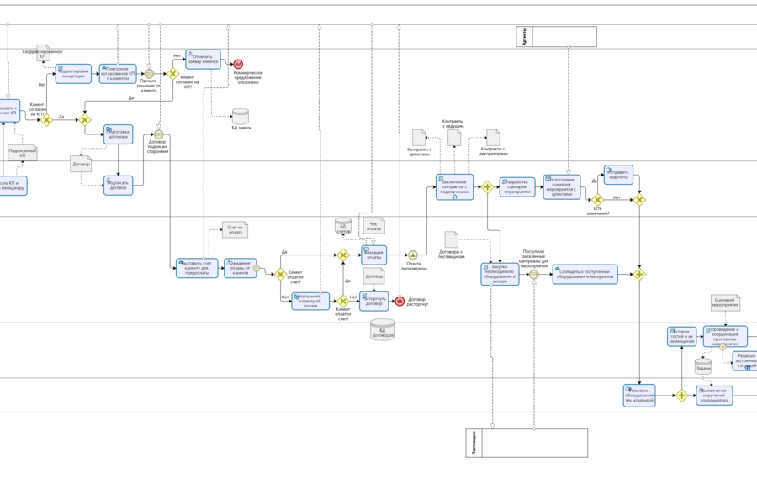757x504 pixels.
Task: Select the 'Проведение и координация программы мероприятия' task
Action: pos(725,337)
